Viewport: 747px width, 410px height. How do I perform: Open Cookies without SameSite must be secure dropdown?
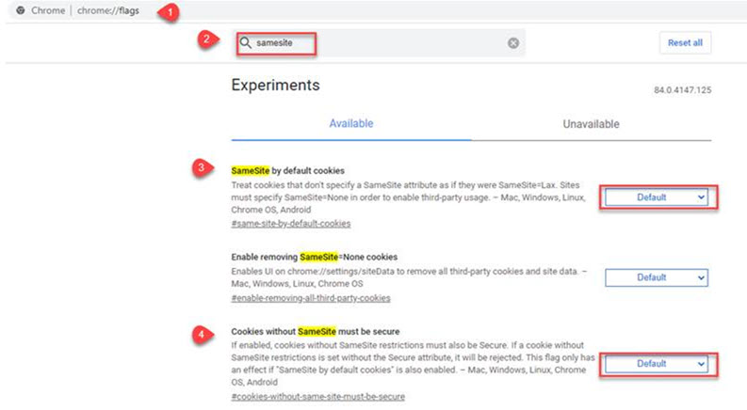[x=657, y=364]
